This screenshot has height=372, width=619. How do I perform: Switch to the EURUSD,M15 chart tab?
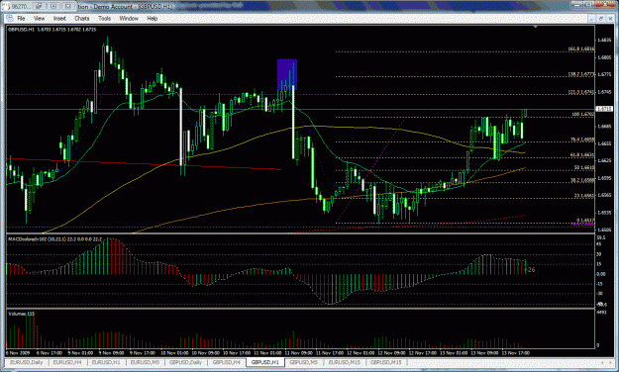coord(345,362)
